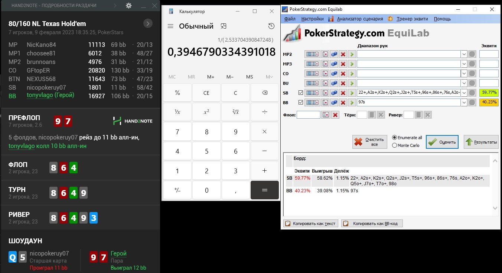Click SB hand range input field
The height and width of the screenshot is (273, 502).
[x=408, y=93]
